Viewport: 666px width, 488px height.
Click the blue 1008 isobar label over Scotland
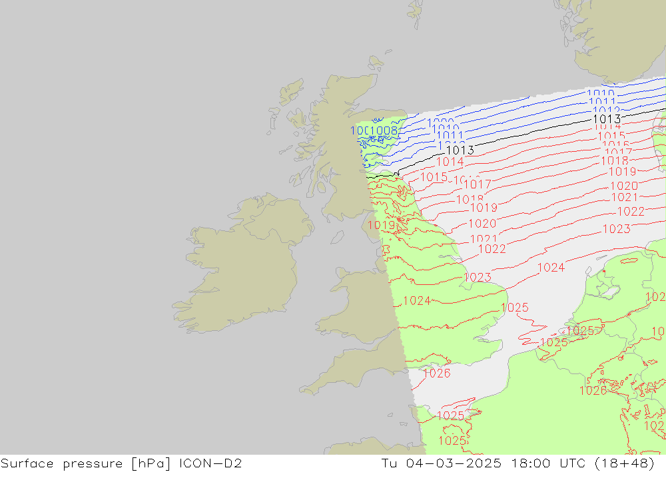pyautogui.click(x=384, y=130)
